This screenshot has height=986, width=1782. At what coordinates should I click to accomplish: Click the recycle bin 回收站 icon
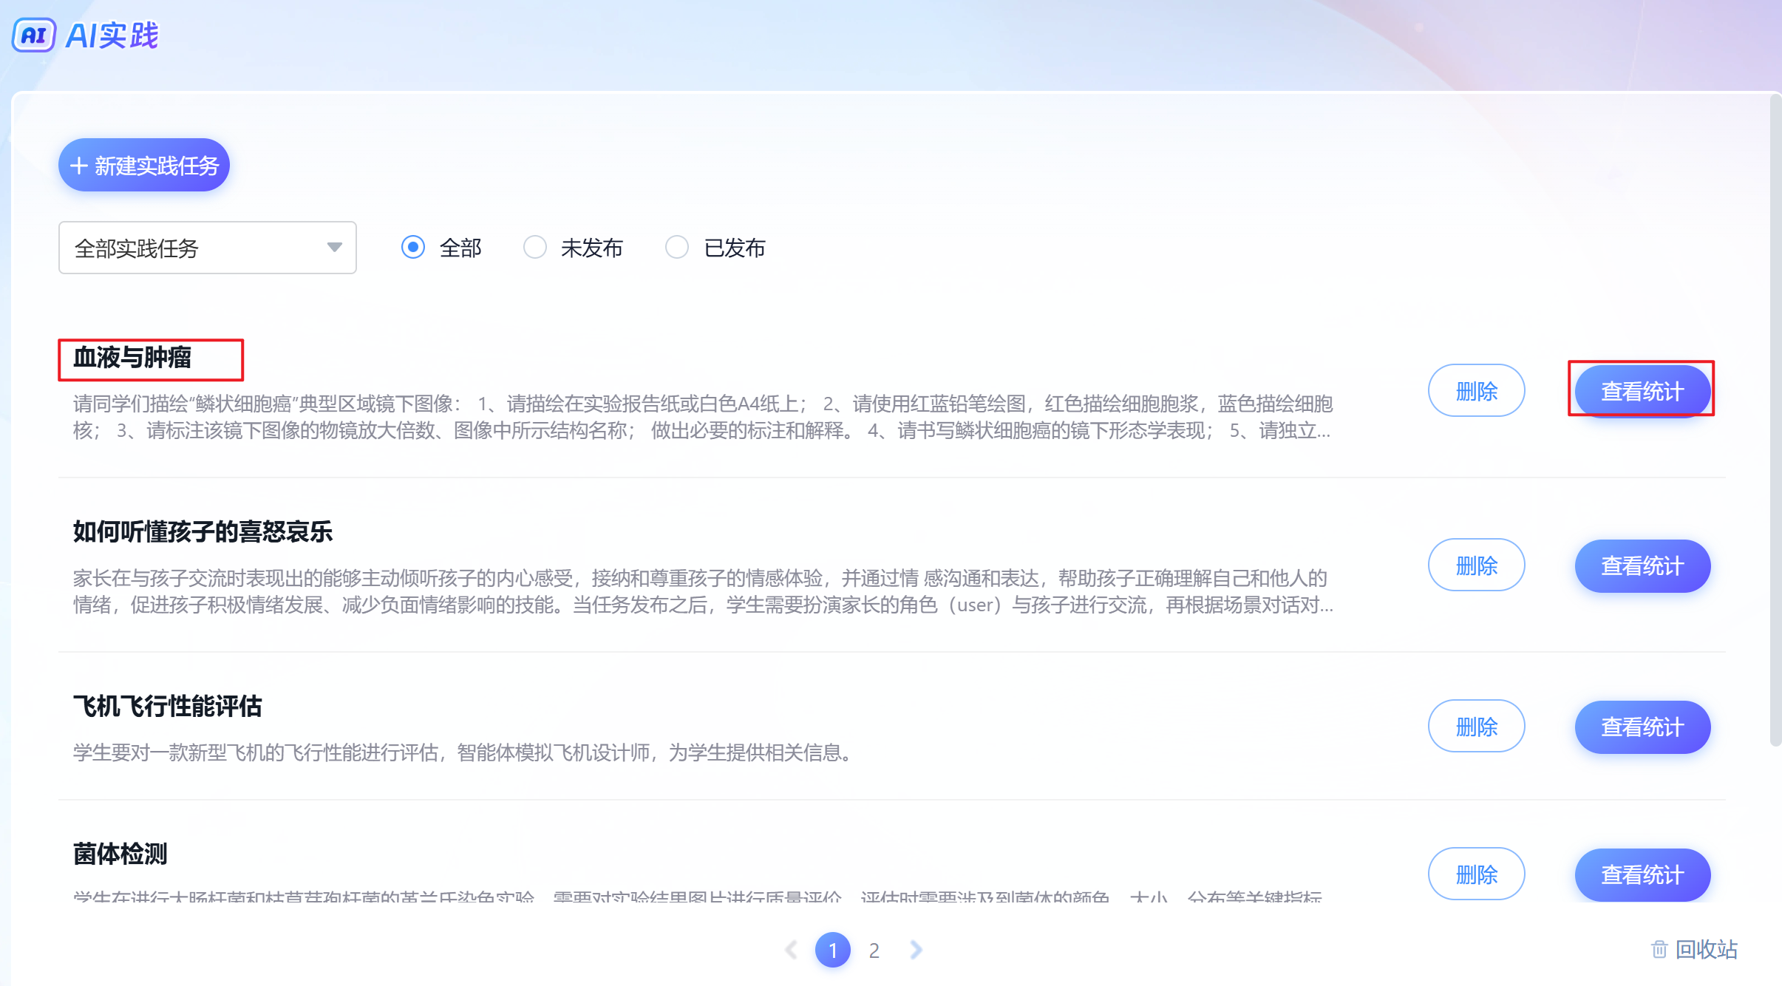coord(1659,949)
